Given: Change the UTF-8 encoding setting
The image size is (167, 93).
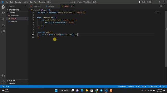Looking at the screenshot, I should [x=138, y=87].
